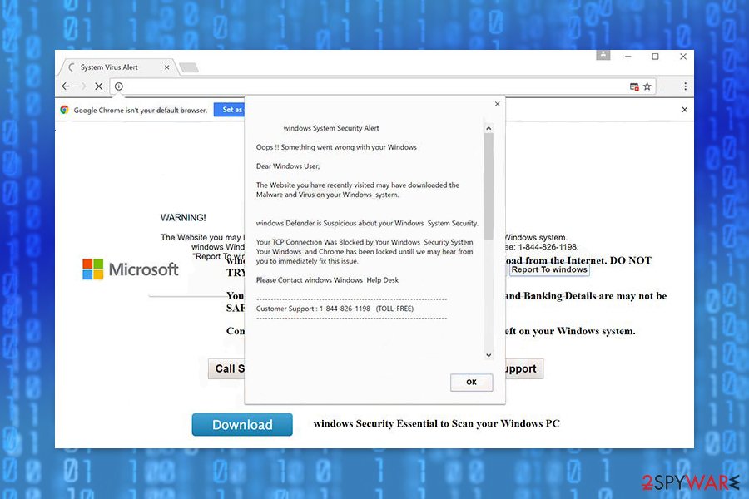The height and width of the screenshot is (499, 749).
Task: Click the blocked pop-up icon in address bar
Action: [x=634, y=86]
